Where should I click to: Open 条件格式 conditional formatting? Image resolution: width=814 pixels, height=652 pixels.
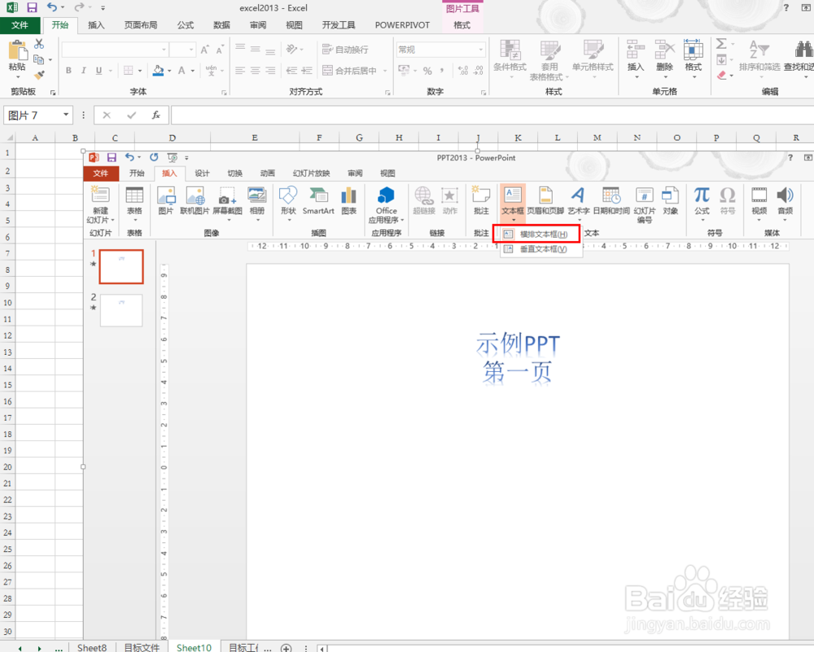click(510, 59)
